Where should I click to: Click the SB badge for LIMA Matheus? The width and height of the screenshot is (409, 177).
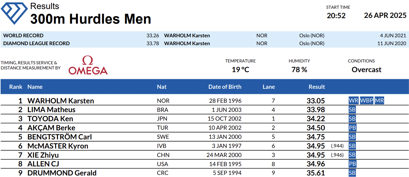coord(352,110)
